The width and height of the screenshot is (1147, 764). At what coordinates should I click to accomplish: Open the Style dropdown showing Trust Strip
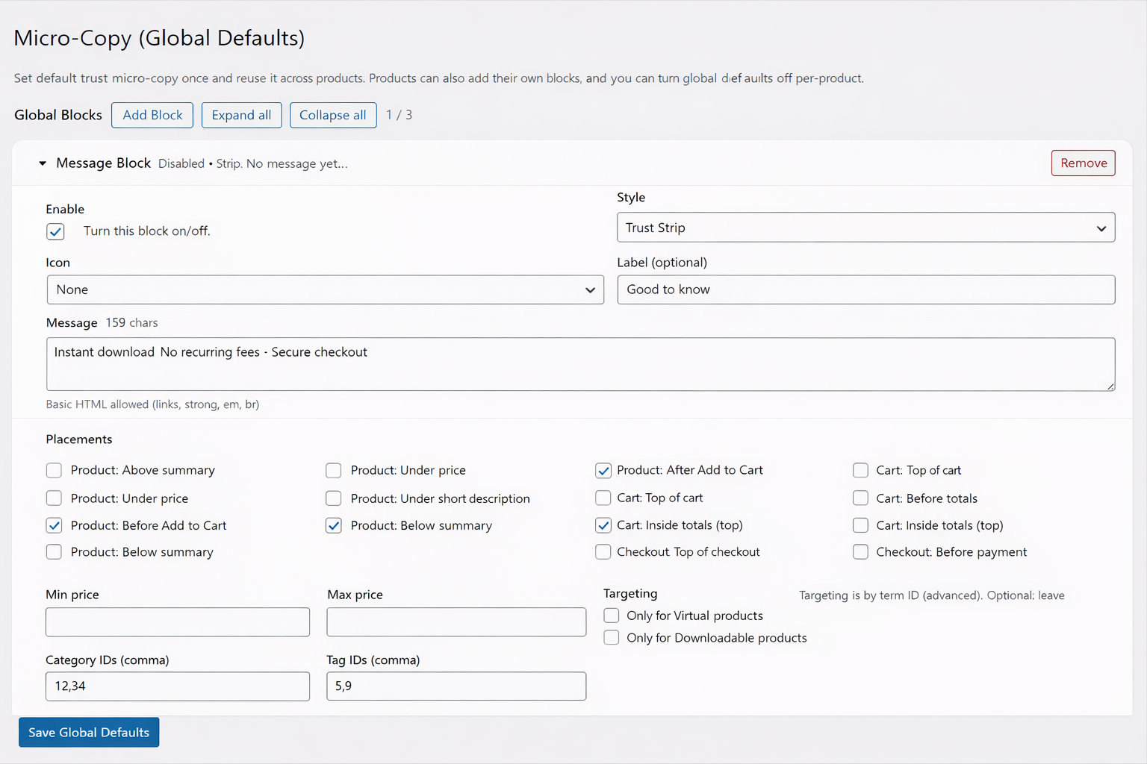coord(865,228)
